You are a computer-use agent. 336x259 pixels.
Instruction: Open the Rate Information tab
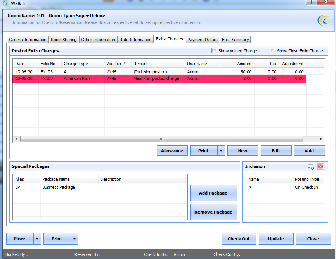coord(135,40)
